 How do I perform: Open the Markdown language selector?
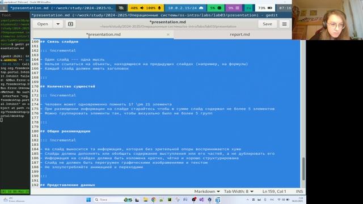(x=207, y=192)
